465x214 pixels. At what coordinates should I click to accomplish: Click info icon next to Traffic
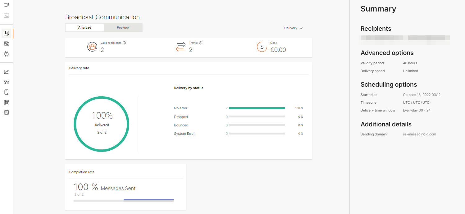point(201,43)
